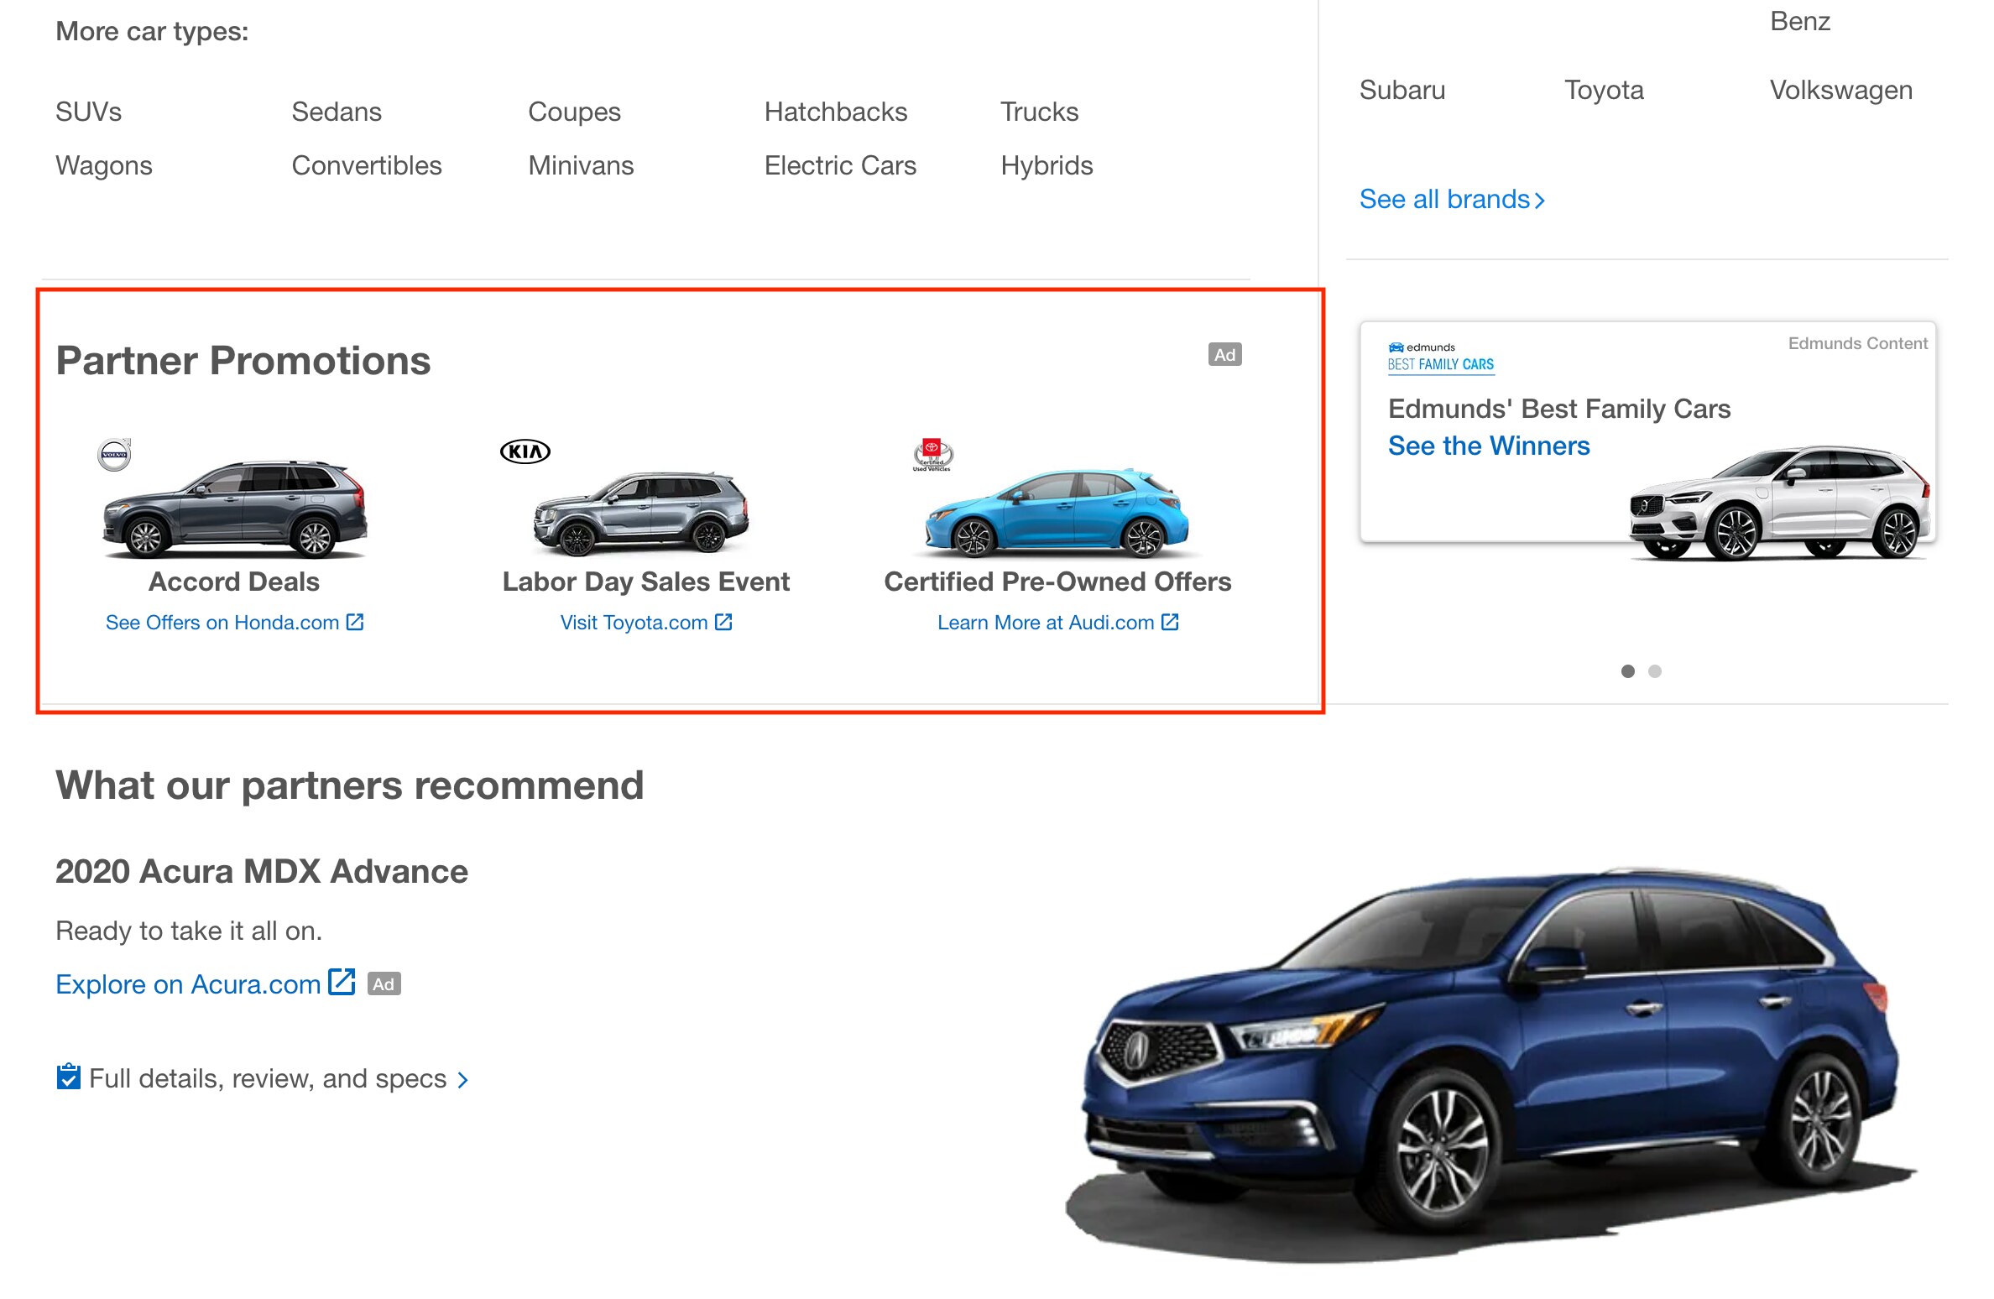Browse the Electric Cars category

point(840,165)
